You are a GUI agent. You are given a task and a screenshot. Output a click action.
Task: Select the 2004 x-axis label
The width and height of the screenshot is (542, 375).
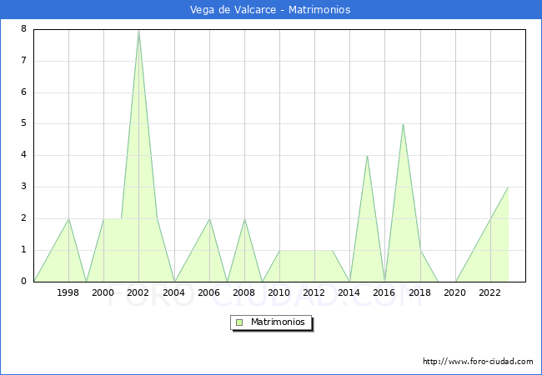tap(173, 292)
